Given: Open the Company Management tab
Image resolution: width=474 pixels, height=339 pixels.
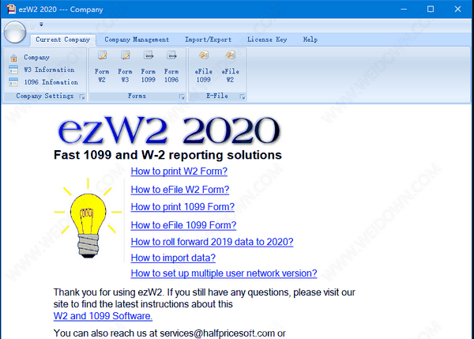Looking at the screenshot, I should coord(137,40).
